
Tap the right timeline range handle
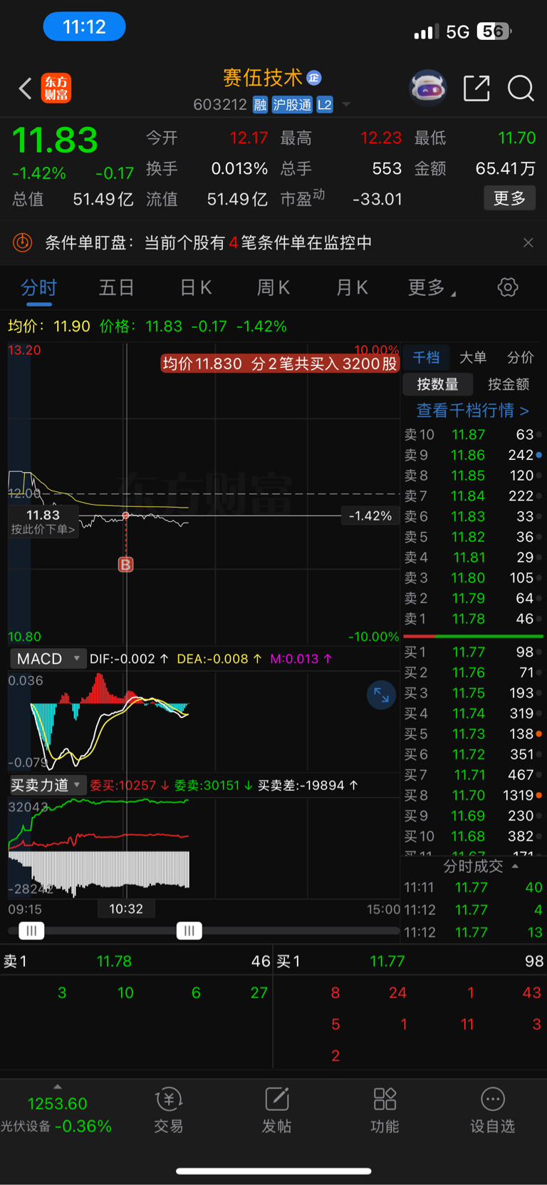189,930
